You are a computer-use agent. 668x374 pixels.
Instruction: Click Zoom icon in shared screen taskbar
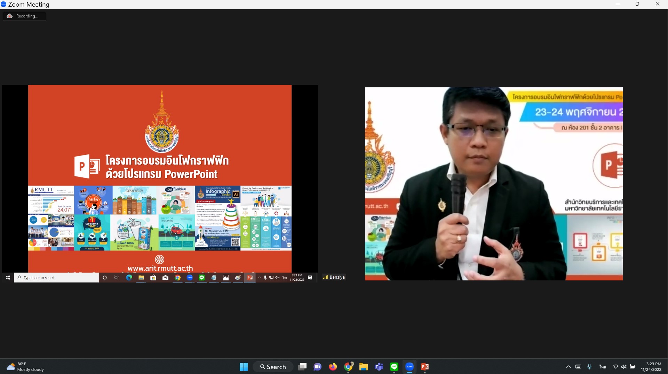(190, 278)
